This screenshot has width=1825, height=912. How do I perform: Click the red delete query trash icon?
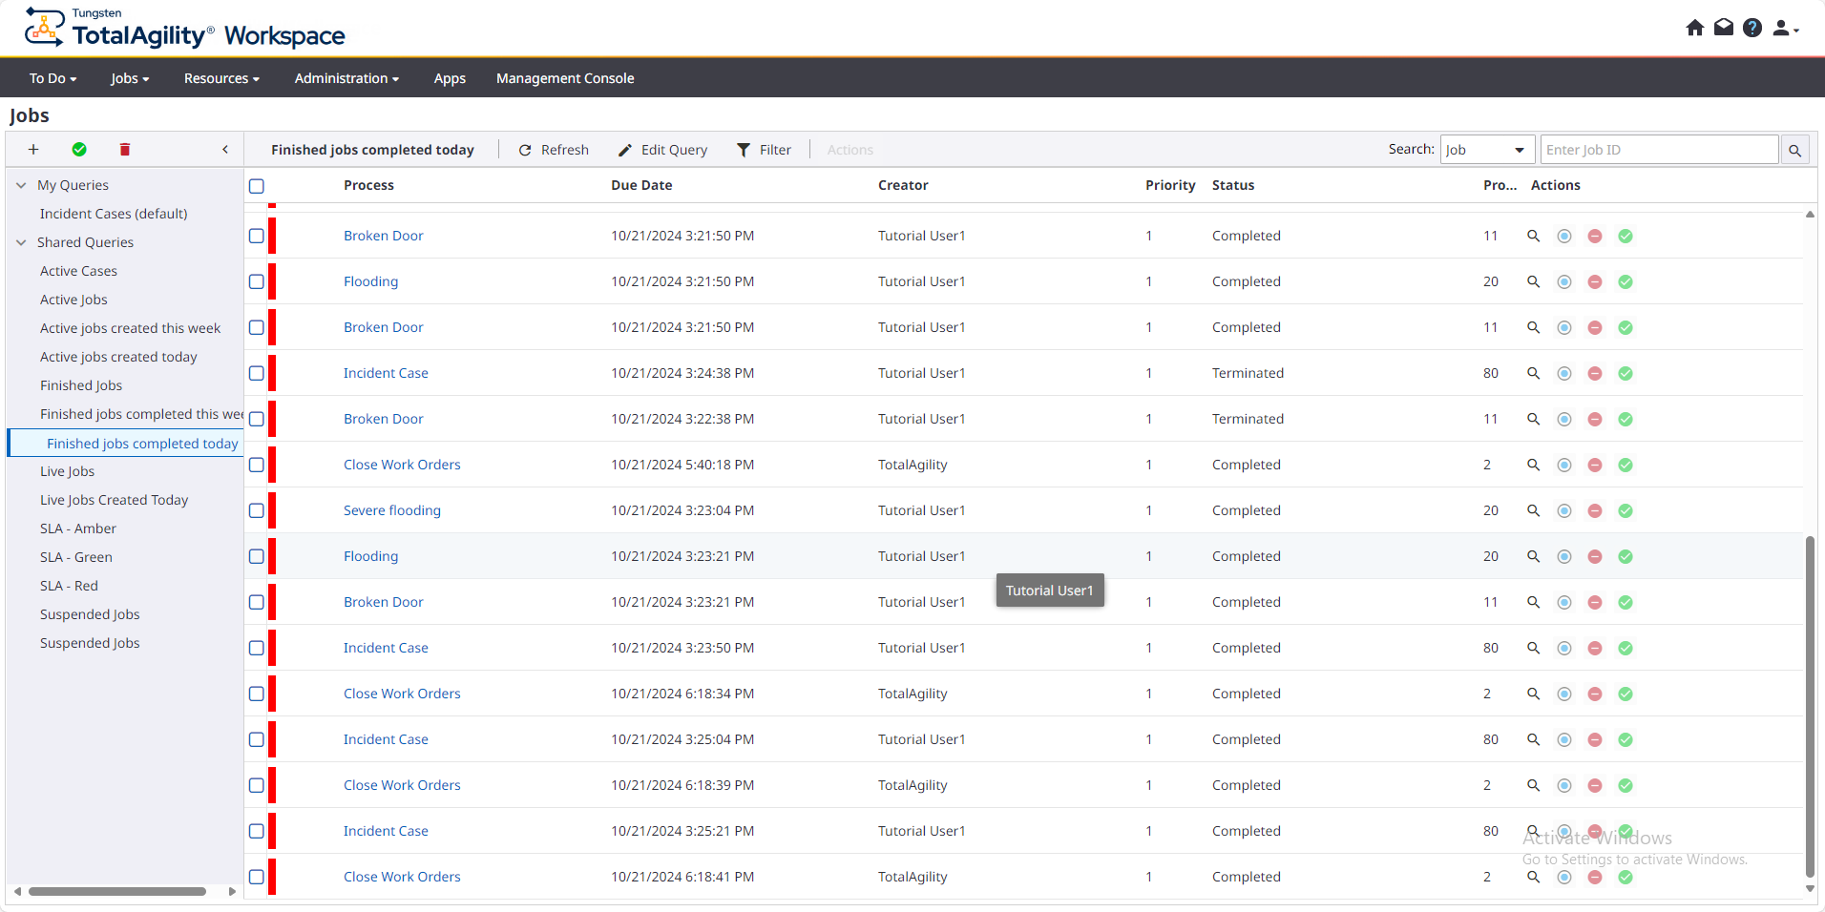click(x=125, y=150)
